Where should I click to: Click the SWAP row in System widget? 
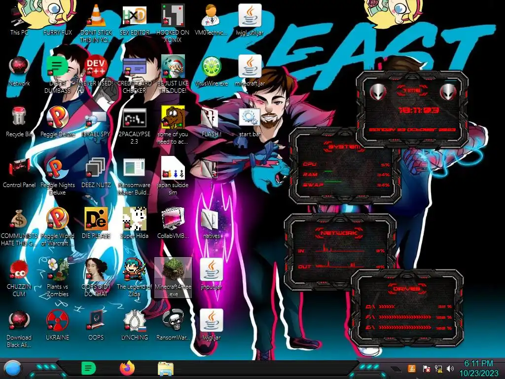pos(346,185)
